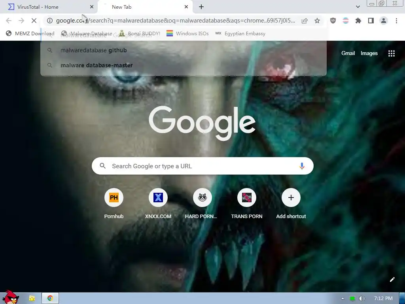Open the Bonzi BUDDY! bookmark
The height and width of the screenshot is (304, 405).
click(x=140, y=34)
